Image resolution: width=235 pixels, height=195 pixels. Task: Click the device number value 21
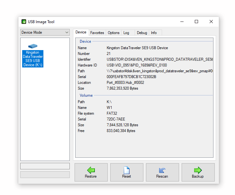[x=109, y=54]
